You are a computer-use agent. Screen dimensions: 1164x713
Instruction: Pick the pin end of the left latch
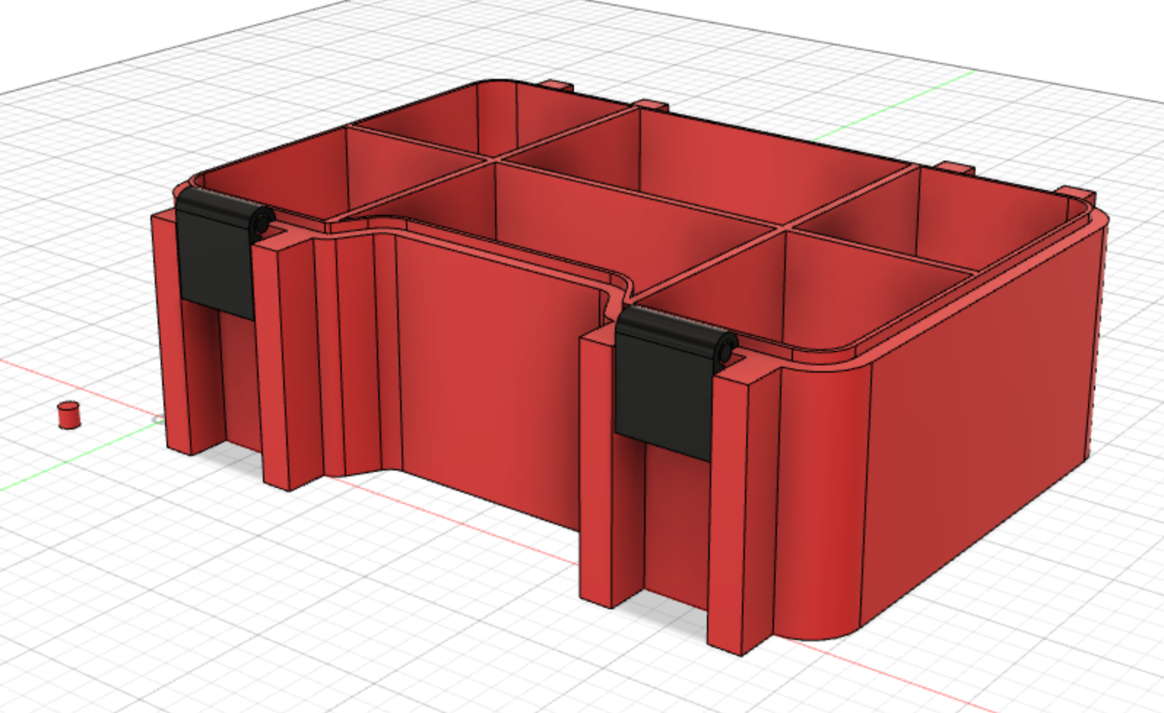(x=261, y=223)
